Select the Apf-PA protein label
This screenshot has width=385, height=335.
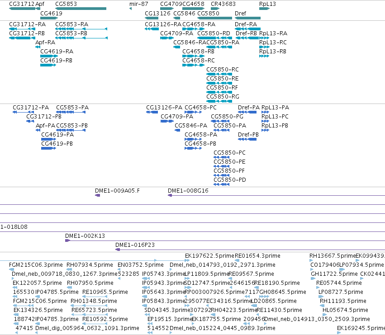[45, 125]
